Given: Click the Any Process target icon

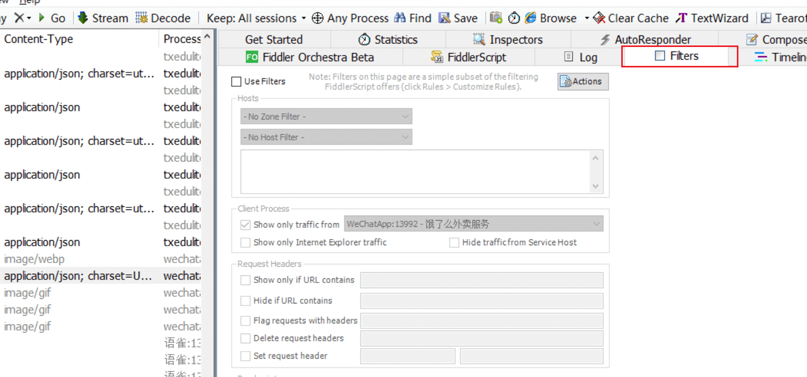Looking at the screenshot, I should click(318, 18).
